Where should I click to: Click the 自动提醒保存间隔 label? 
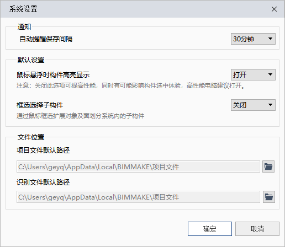click(46, 39)
